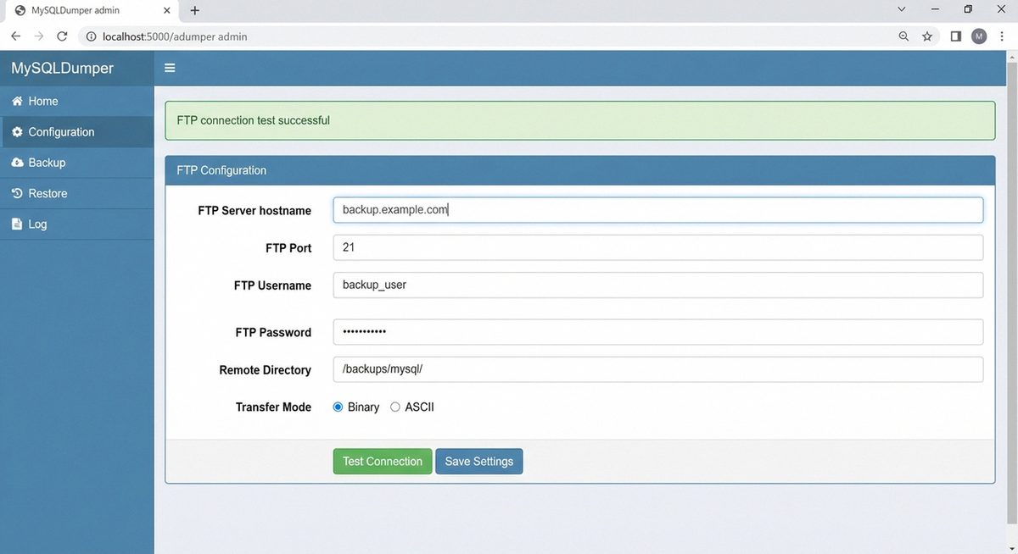This screenshot has height=554, width=1018.
Task: Click the browser forward arrow
Action: 38,36
